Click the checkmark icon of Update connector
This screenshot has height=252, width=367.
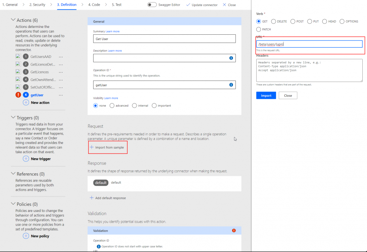pyautogui.click(x=188, y=5)
